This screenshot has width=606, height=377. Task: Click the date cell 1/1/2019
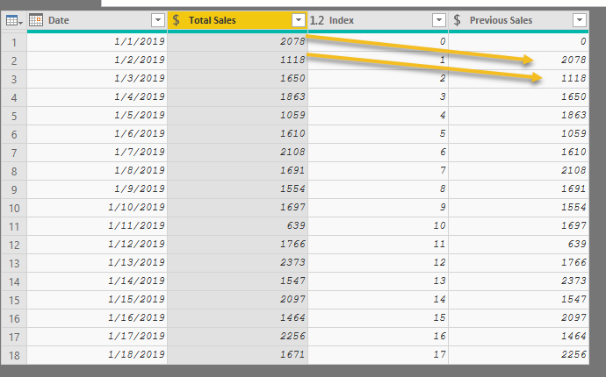tap(97, 42)
